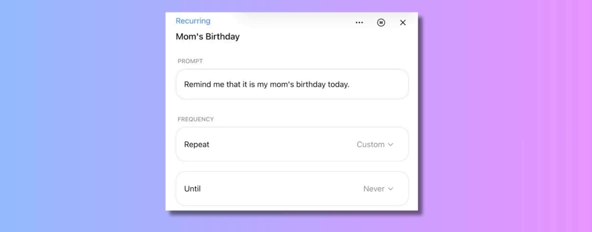Expand the Until end-date row
Viewport: 592px width, 232px height.
tap(292, 188)
